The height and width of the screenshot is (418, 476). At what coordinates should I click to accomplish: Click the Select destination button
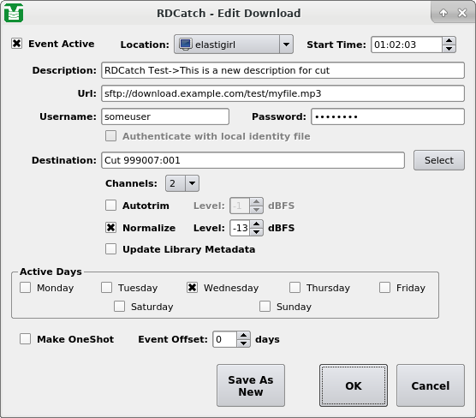pos(438,160)
